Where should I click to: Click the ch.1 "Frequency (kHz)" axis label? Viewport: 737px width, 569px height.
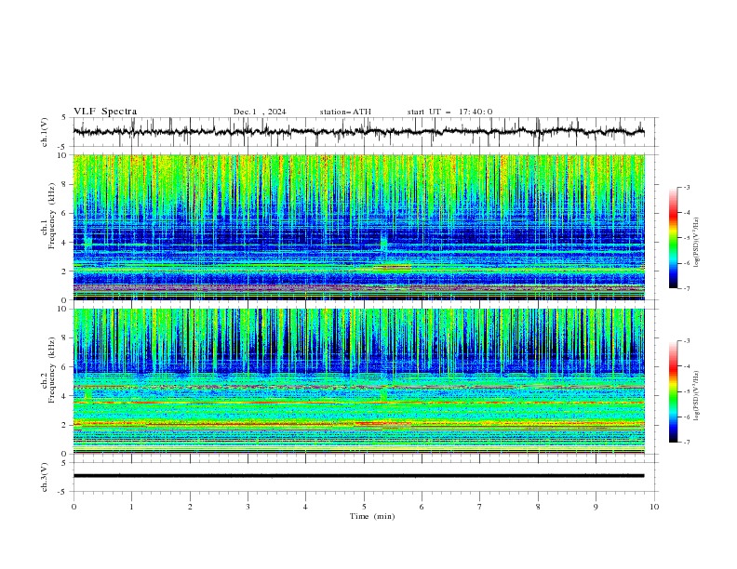[51, 216]
